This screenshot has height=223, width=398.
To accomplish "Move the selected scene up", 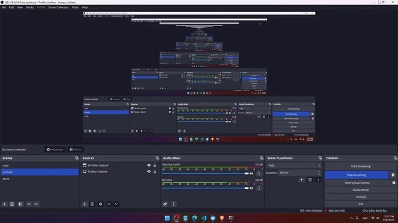I will point(29,204).
